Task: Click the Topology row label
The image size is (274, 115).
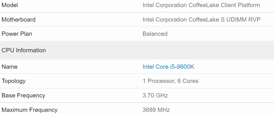Action: [13, 81]
